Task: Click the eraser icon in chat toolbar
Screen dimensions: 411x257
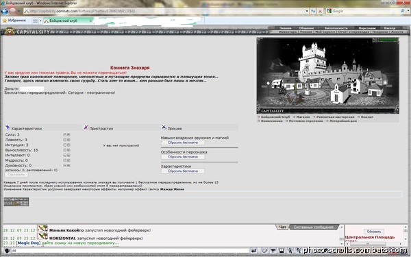Action: (264, 251)
